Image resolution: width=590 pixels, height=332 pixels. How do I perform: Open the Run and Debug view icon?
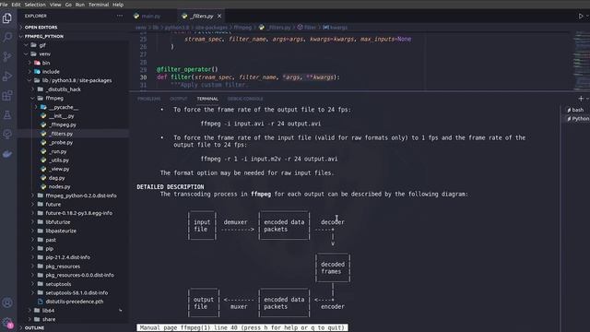click(x=7, y=76)
